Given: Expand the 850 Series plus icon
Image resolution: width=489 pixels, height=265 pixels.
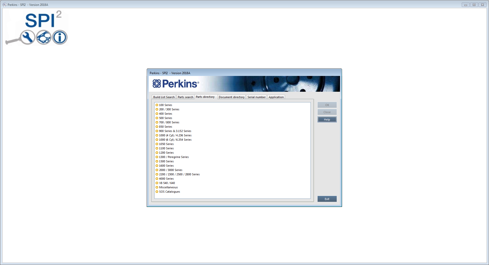Looking at the screenshot, I should (157, 127).
